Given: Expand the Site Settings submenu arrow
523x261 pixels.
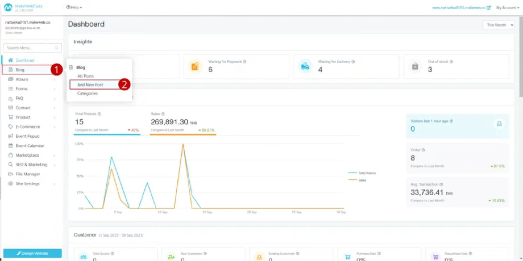Looking at the screenshot, I should pos(54,184).
